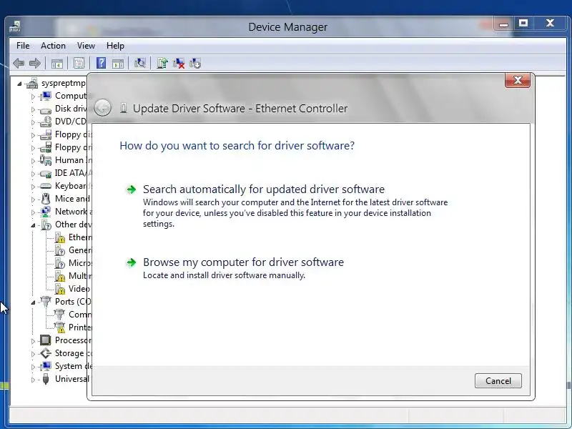
Task: Click the Forward arrow toolbar icon
Action: click(34, 64)
